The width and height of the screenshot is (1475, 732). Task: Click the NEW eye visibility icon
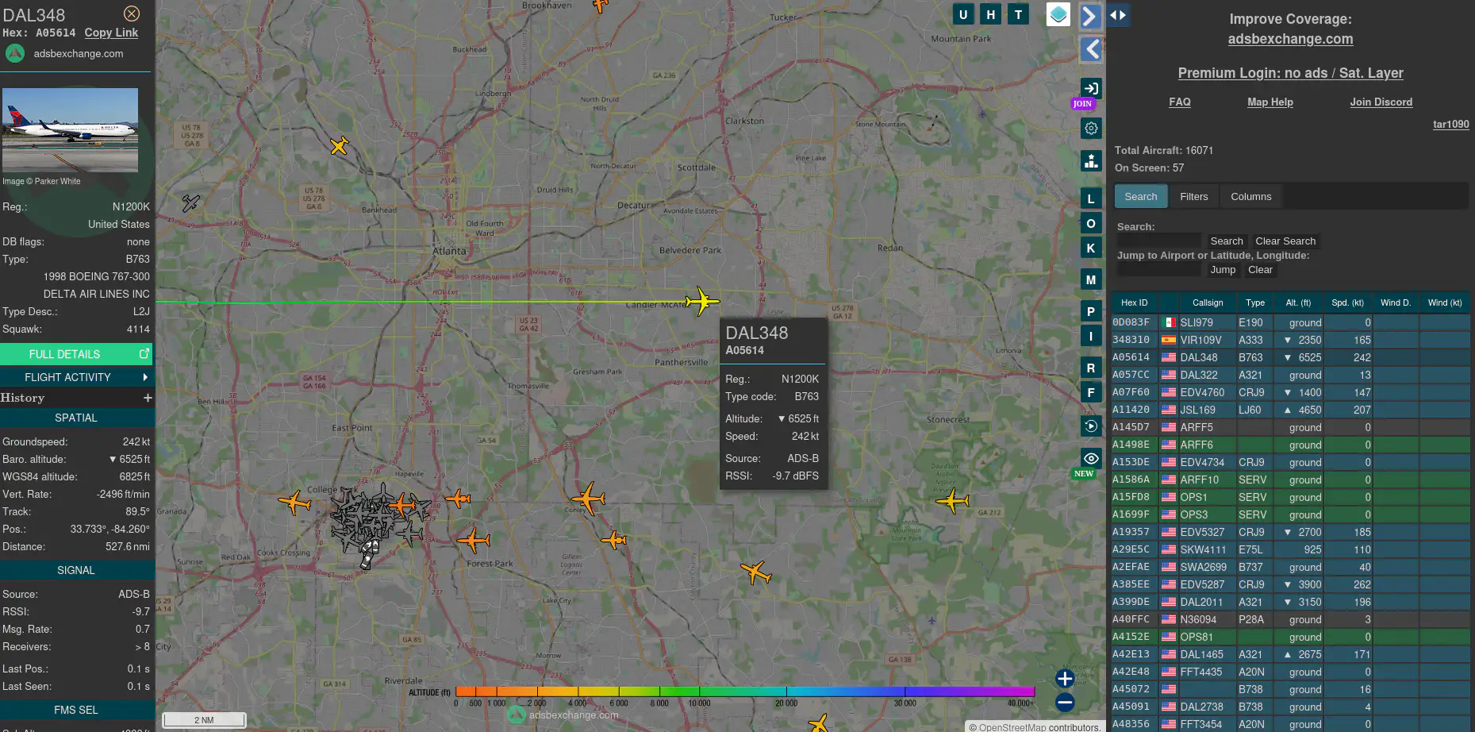1091,458
